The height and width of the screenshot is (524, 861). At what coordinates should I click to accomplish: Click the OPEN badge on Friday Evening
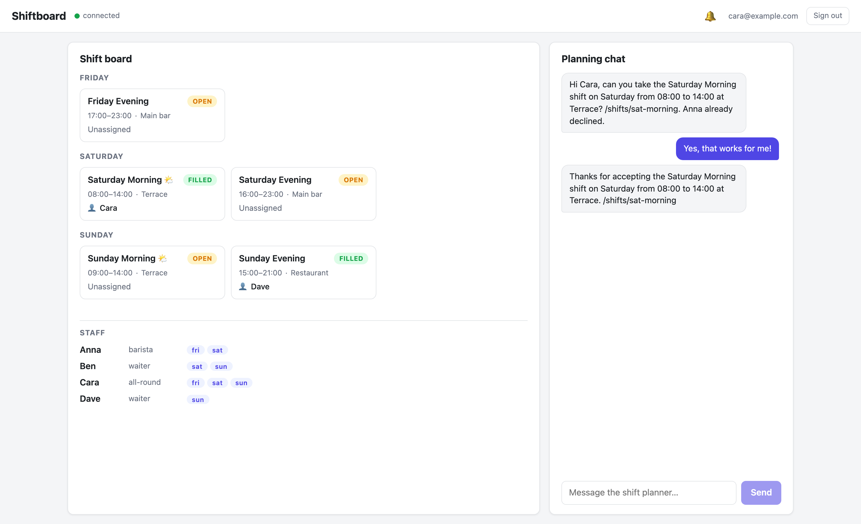coord(202,101)
